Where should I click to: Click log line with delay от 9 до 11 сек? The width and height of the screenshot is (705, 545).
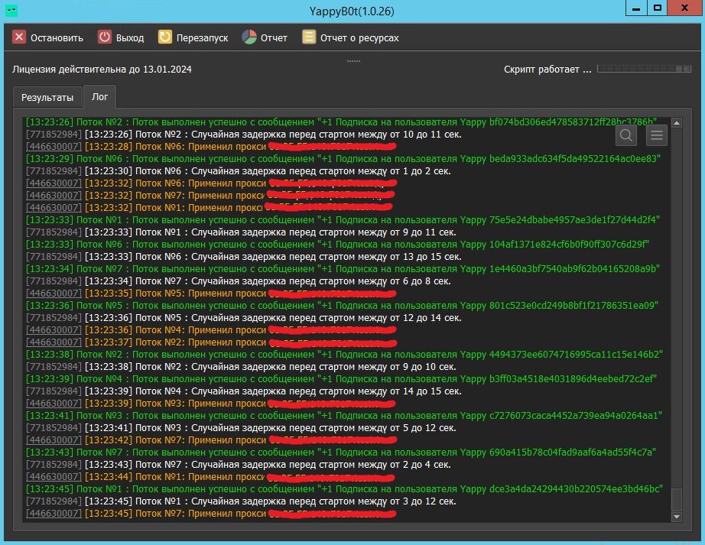241,232
